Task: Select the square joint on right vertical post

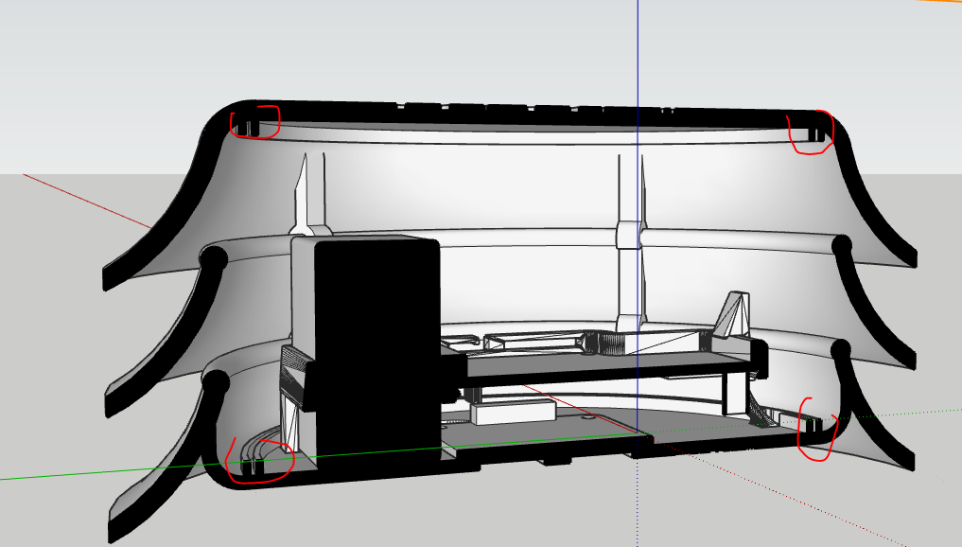Action: (x=629, y=234)
